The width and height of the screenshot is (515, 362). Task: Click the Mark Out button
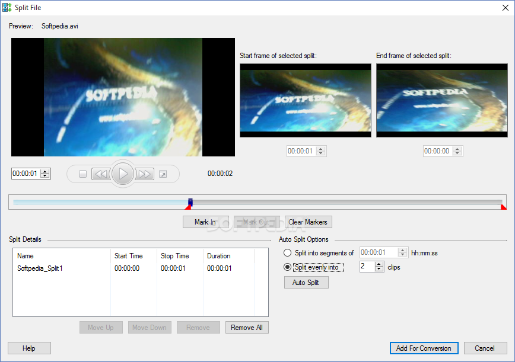[x=257, y=222]
